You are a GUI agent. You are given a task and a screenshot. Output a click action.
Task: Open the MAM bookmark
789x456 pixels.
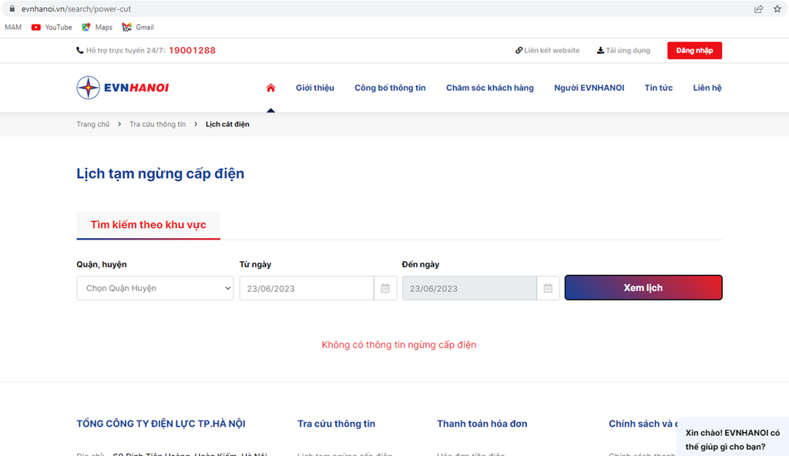[13, 27]
